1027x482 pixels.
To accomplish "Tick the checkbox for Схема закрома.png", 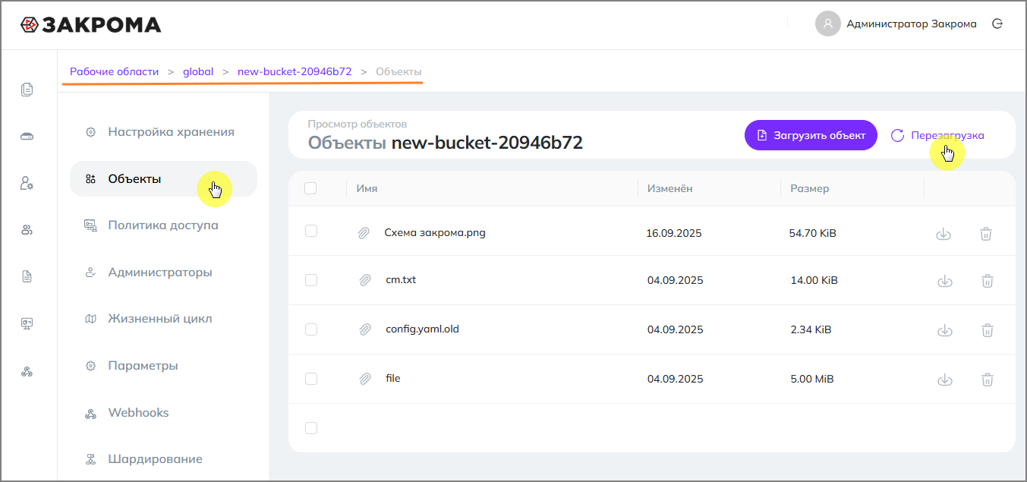I will point(310,231).
